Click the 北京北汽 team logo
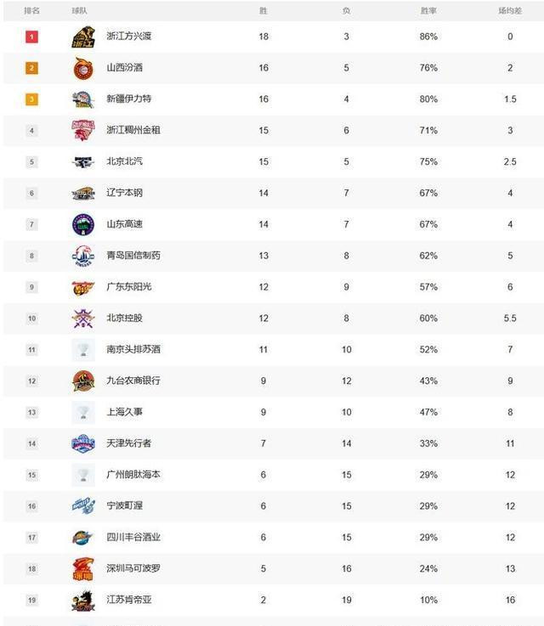 [83, 161]
